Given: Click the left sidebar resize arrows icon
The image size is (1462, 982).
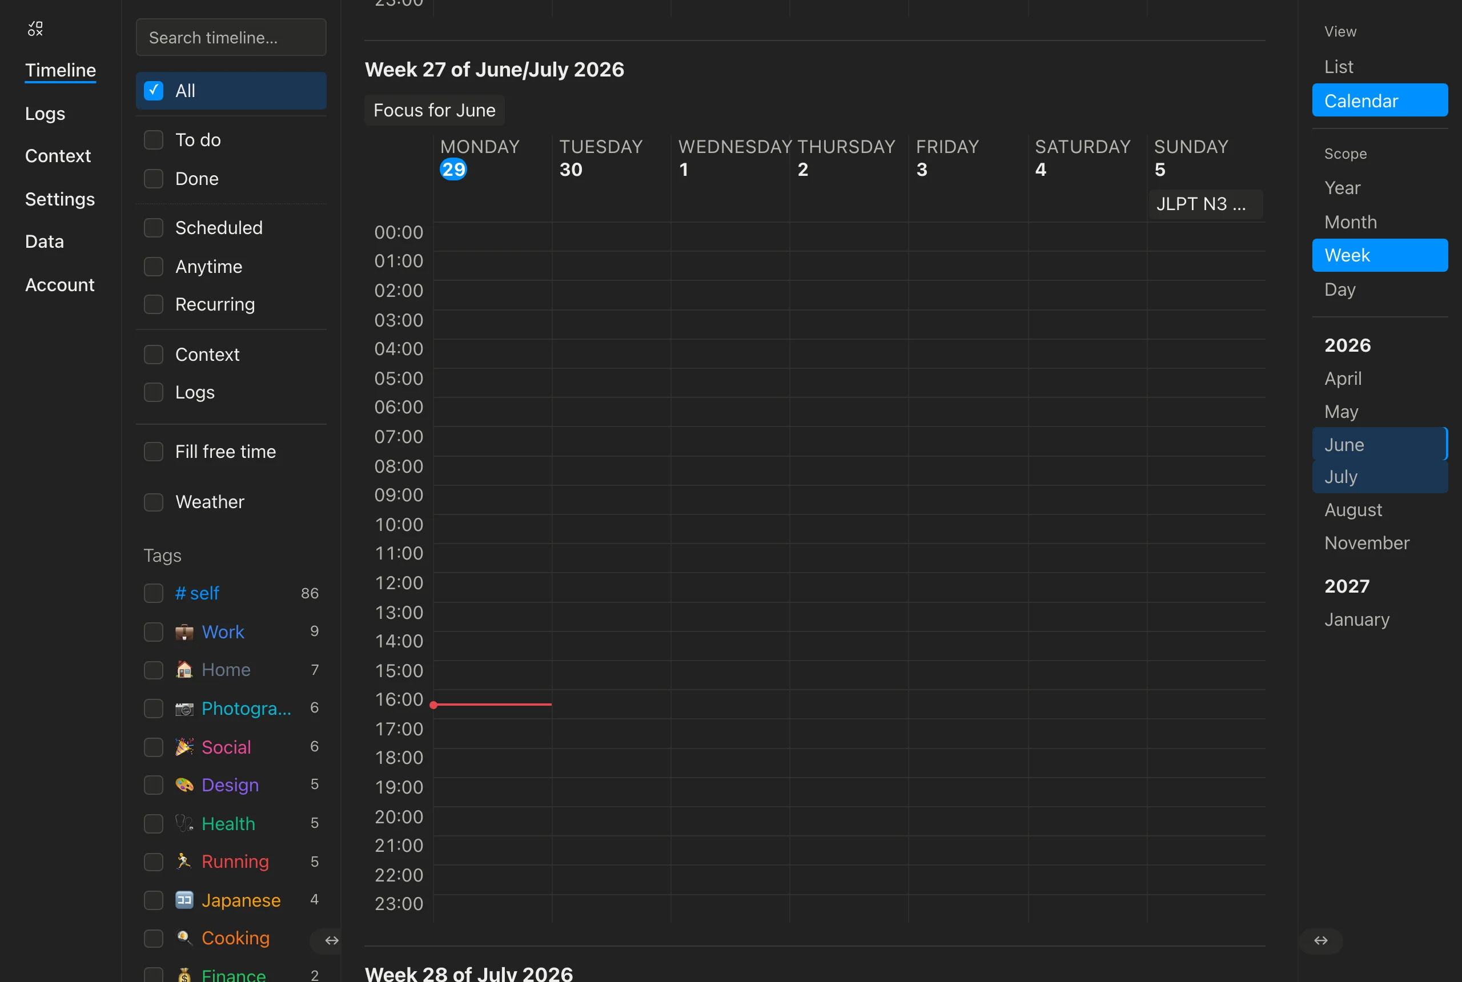Looking at the screenshot, I should tap(332, 940).
